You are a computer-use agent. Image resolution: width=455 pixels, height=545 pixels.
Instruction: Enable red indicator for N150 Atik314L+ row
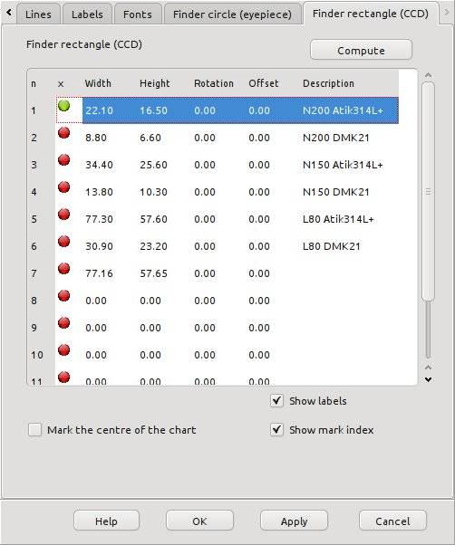[64, 160]
